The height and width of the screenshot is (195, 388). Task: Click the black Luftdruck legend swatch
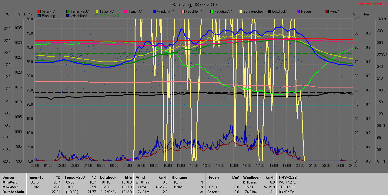point(269,12)
